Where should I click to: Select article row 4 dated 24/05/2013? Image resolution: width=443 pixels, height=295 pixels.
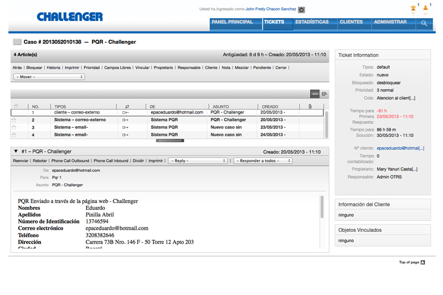pyautogui.click(x=167, y=134)
